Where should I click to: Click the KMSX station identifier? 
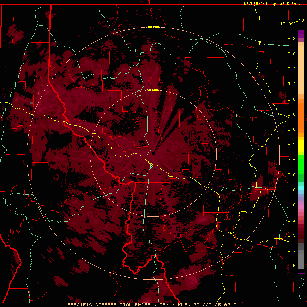click(x=185, y=305)
